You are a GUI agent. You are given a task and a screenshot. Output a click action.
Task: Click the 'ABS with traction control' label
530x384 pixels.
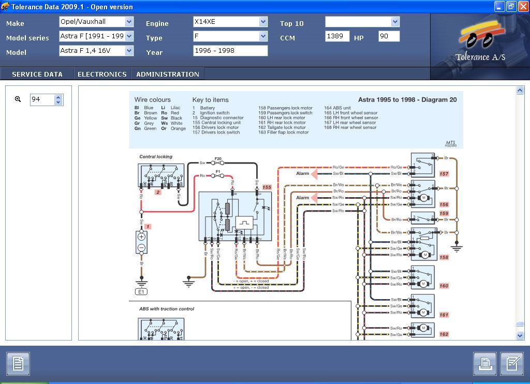167,308
